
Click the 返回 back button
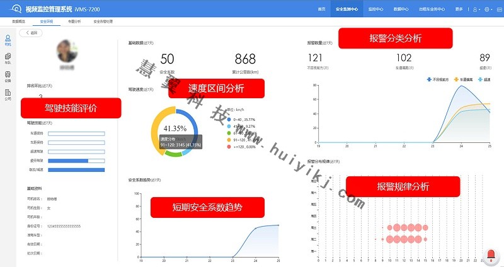click(x=30, y=33)
